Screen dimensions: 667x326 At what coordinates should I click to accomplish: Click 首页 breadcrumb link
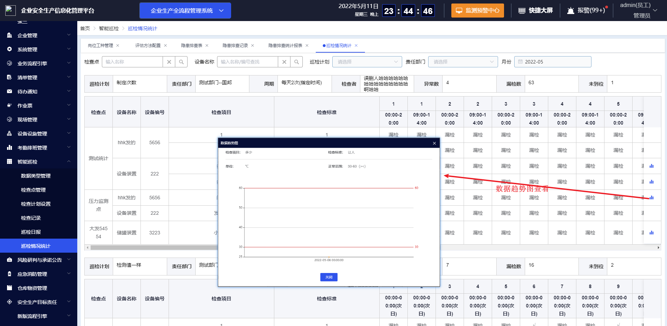pyautogui.click(x=85, y=28)
